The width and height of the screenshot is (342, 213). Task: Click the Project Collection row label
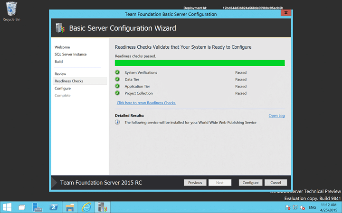click(139, 93)
